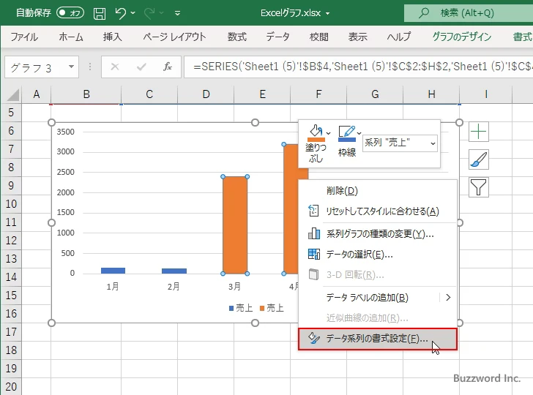Image resolution: width=533 pixels, height=395 pixels.
Task: Switch to the グラフのデザイン tab
Action: click(x=461, y=37)
